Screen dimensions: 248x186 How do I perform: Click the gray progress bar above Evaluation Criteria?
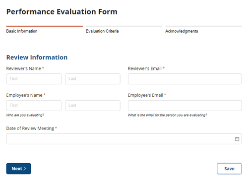point(124,26)
